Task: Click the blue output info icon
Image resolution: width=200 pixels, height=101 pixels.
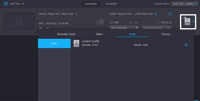Action: [x=170, y=14]
